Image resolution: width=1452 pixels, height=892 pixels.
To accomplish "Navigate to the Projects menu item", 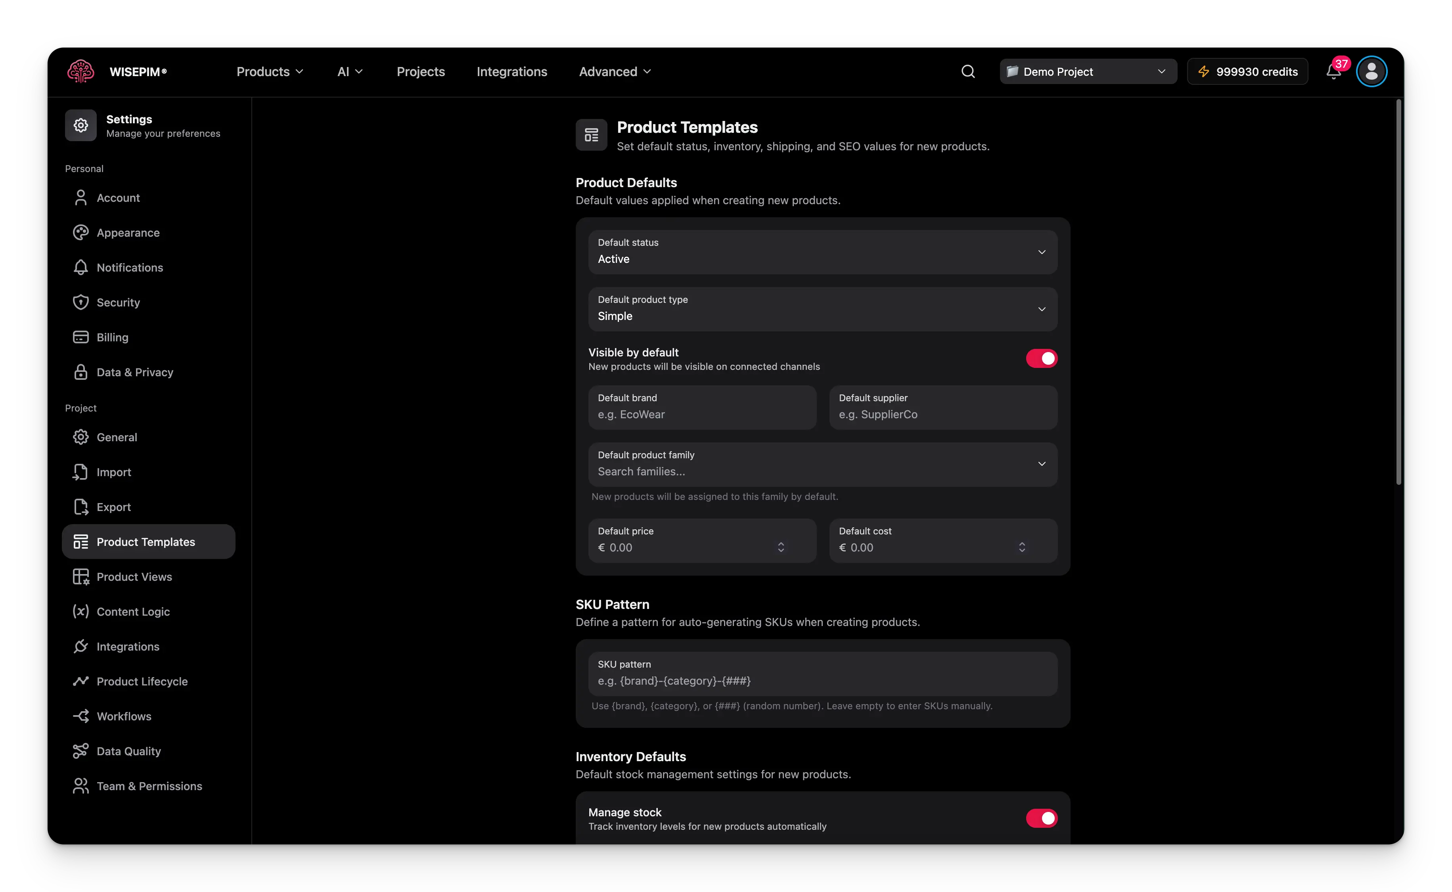I will 420,71.
